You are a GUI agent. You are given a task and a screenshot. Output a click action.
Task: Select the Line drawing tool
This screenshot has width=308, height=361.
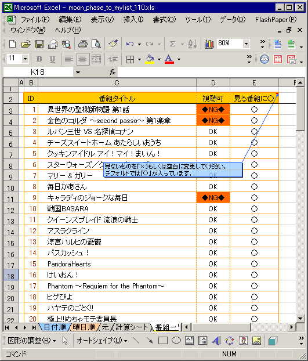(x=136, y=340)
